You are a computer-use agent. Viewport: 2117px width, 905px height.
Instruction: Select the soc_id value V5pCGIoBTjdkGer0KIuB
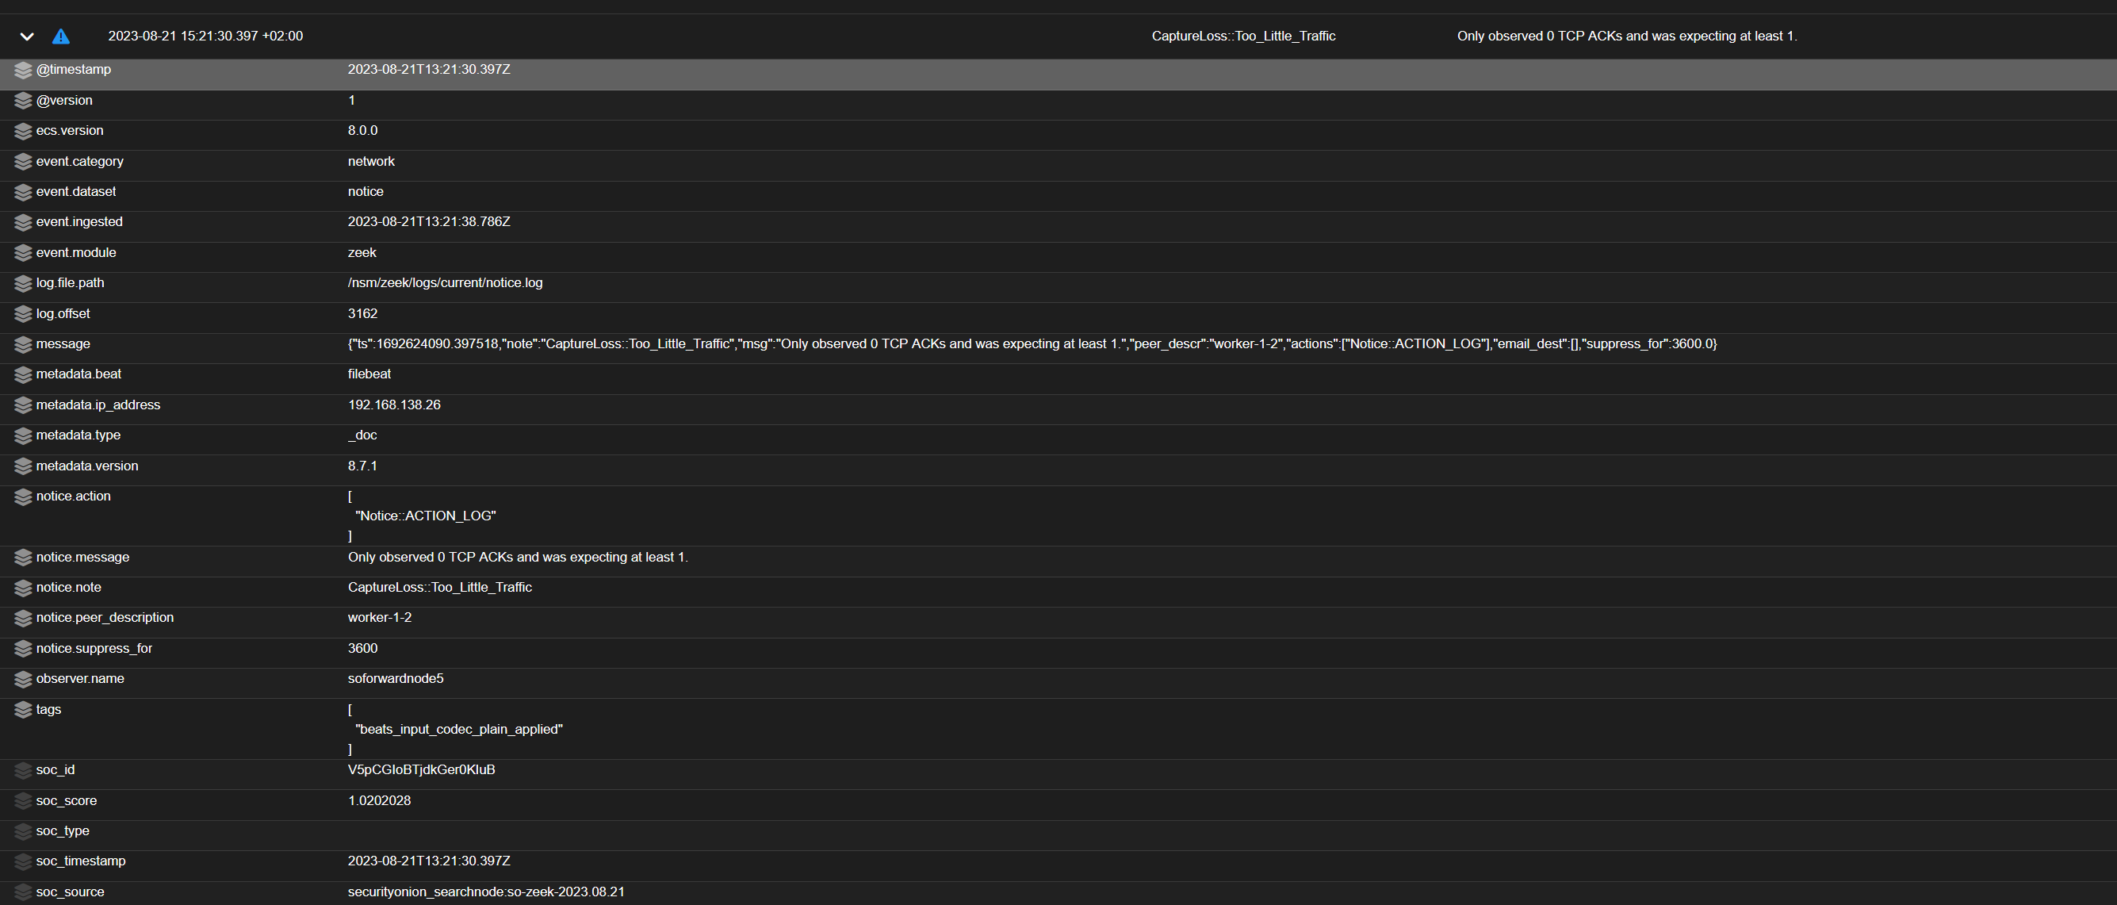[x=421, y=770]
